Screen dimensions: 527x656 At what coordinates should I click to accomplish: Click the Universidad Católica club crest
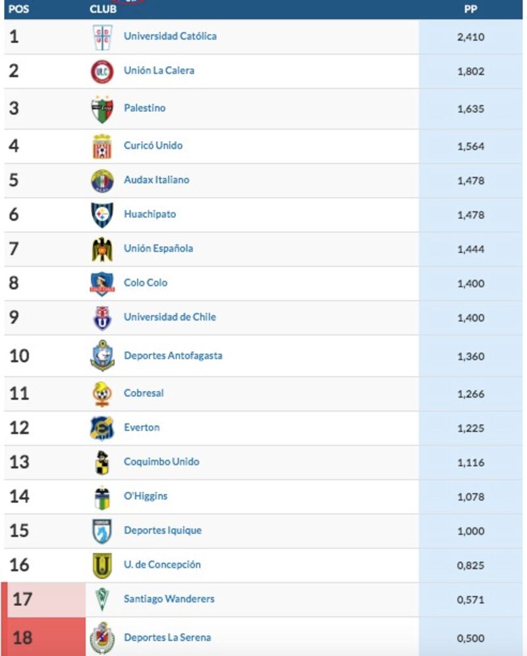tap(102, 37)
